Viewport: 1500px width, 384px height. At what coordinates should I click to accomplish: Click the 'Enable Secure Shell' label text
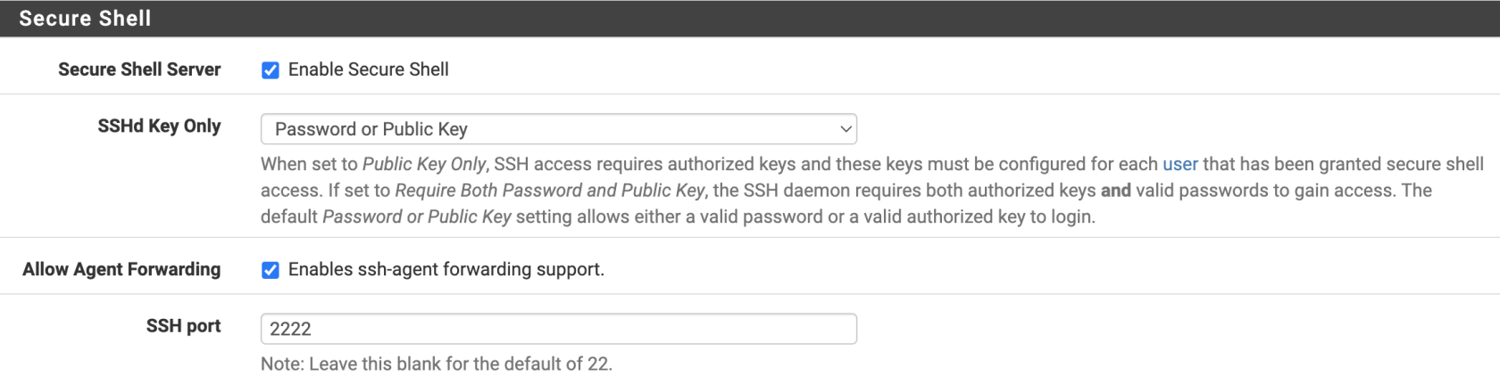pyautogui.click(x=368, y=69)
